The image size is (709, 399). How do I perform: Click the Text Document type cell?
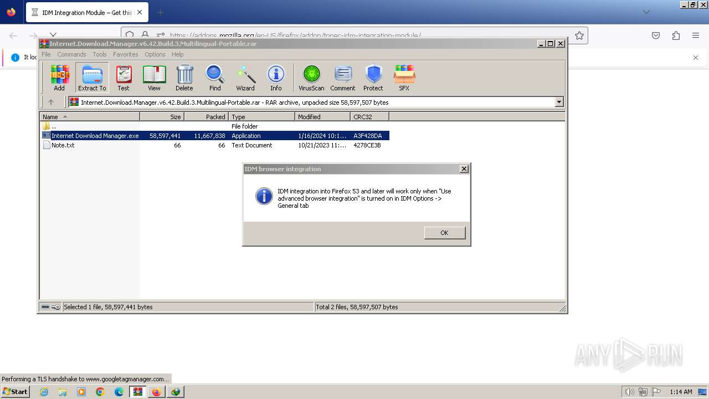tap(252, 145)
